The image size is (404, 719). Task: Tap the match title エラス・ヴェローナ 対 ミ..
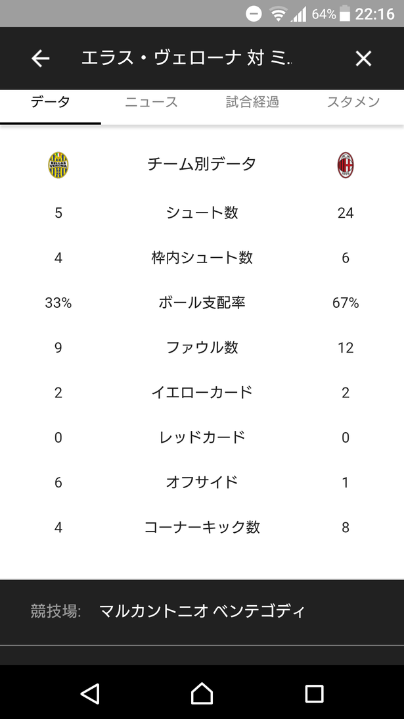[187, 59]
